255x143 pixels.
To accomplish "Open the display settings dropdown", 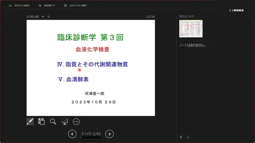I will pyautogui.click(x=47, y=6).
